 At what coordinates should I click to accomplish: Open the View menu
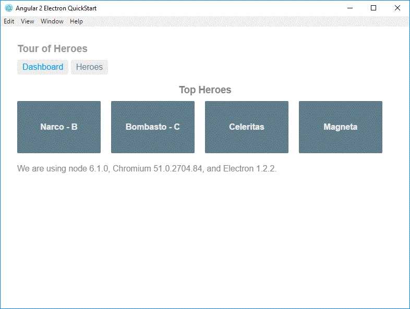[28, 21]
